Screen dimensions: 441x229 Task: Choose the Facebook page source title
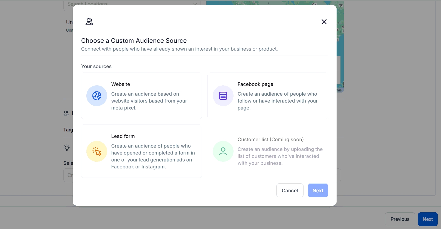click(x=255, y=84)
